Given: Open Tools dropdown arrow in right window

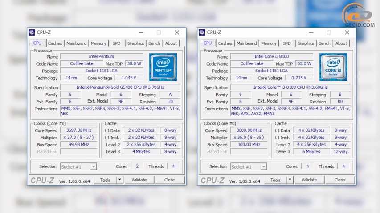Looking at the screenshot, I should pos(290,180).
